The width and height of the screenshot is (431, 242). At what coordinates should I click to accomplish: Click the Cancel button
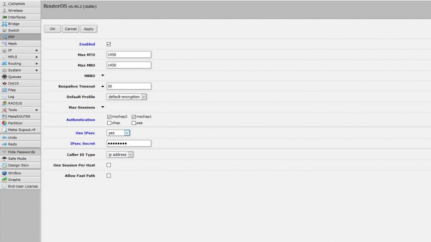click(70, 29)
